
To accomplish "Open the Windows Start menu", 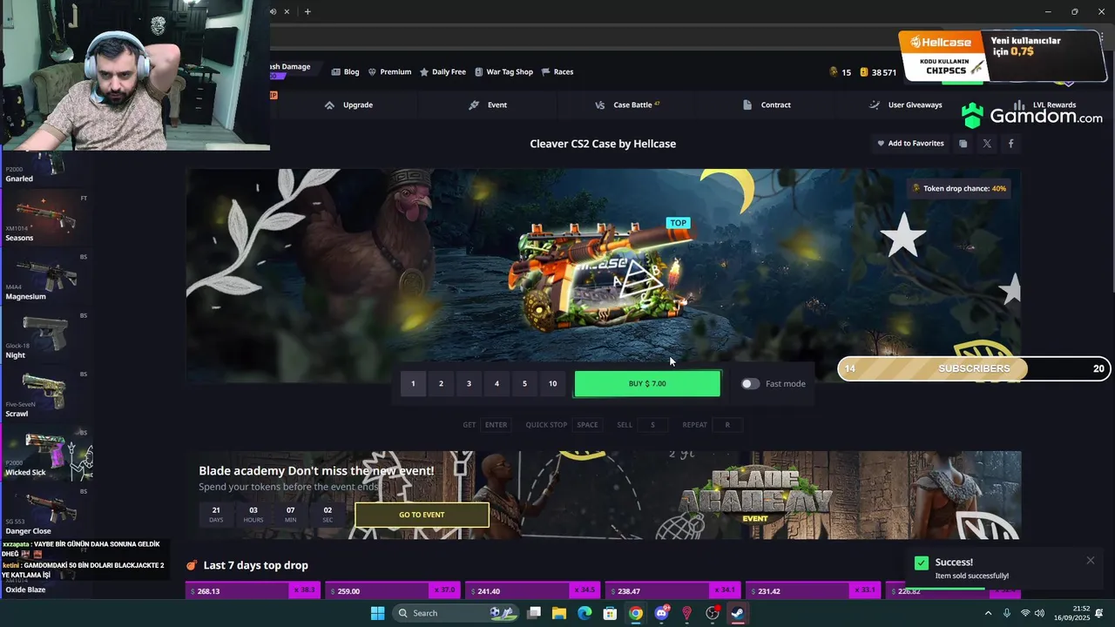I will click(377, 613).
